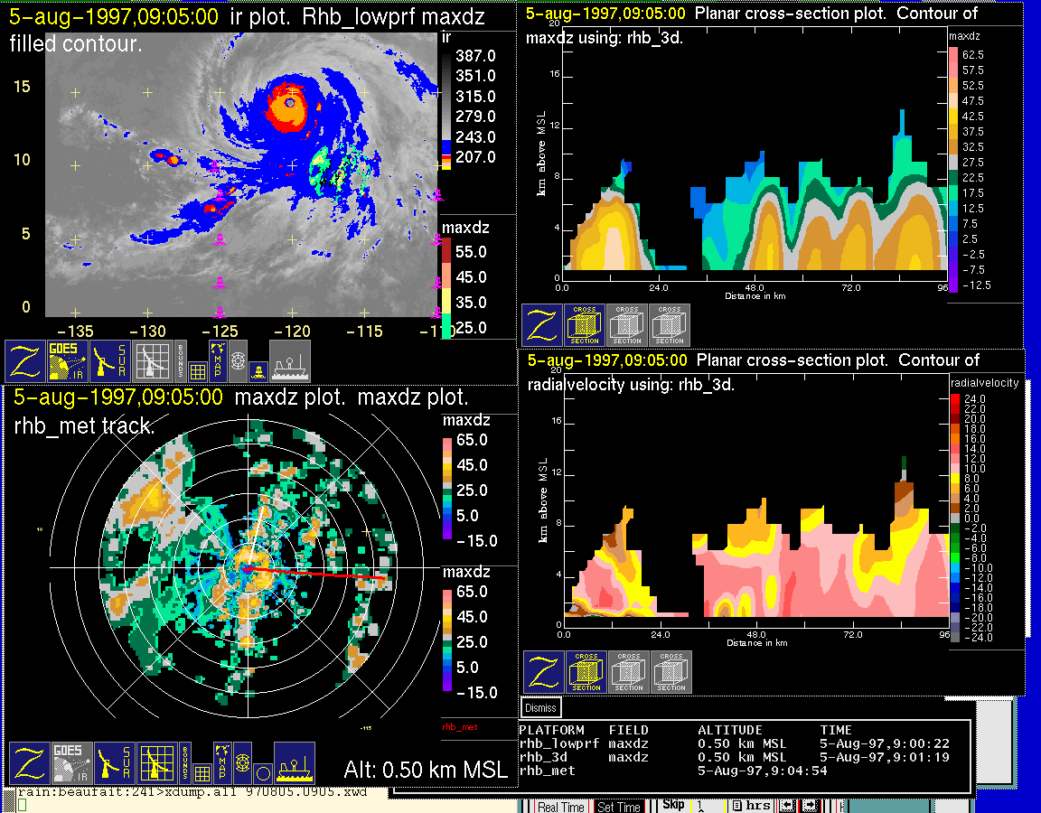Click the small grid icon in the maxdz plot toolbar

[x=202, y=773]
